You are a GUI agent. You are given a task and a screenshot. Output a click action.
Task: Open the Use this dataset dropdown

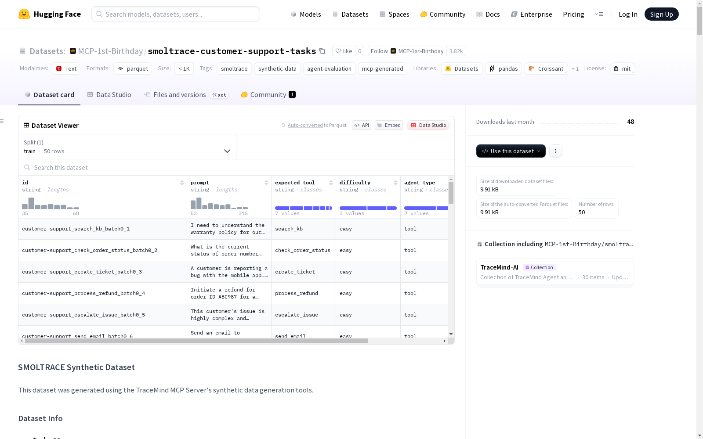511,151
